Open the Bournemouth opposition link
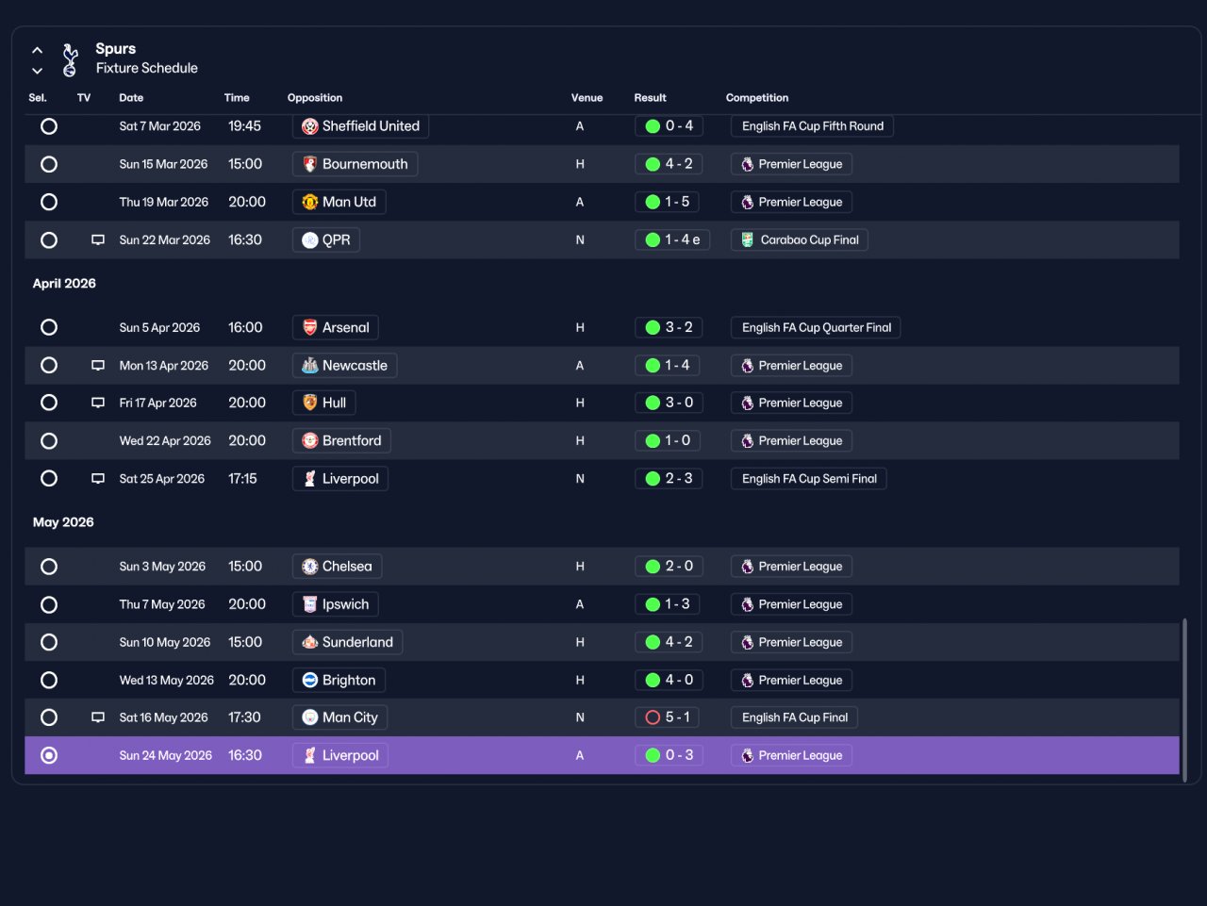Screen dimensions: 1207x906 (355, 164)
